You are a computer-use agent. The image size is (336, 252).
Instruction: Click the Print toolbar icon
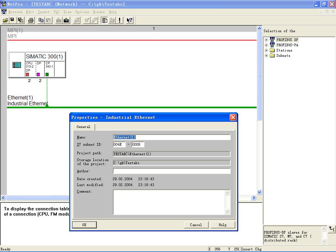click(31, 20)
